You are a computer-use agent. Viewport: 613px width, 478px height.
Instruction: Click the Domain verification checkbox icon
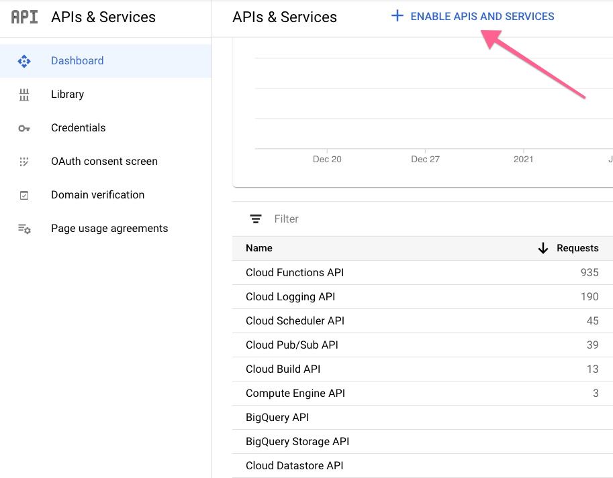tap(24, 195)
